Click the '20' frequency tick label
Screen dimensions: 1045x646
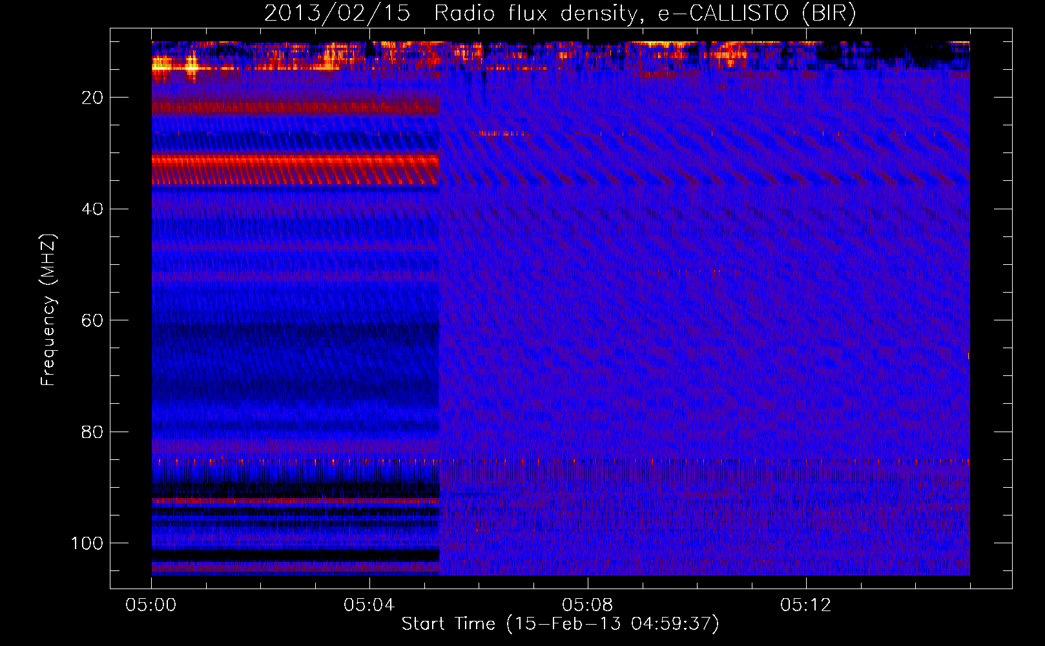coord(93,98)
